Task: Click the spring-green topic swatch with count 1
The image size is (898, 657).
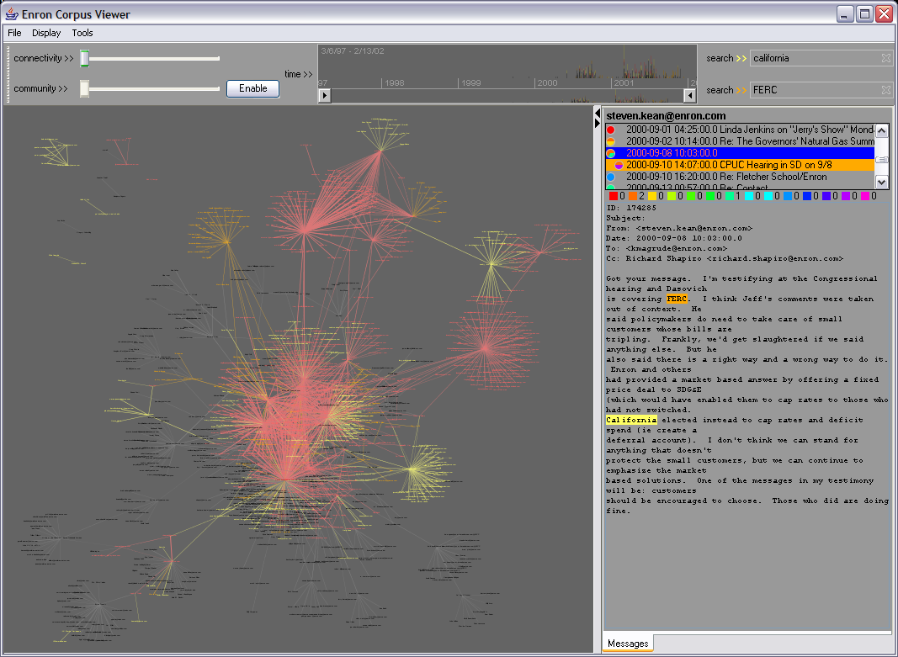Action: (x=729, y=196)
